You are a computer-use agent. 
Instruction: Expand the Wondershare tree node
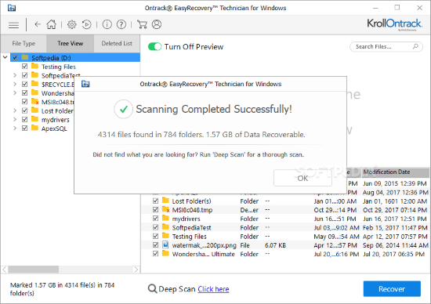(15, 93)
